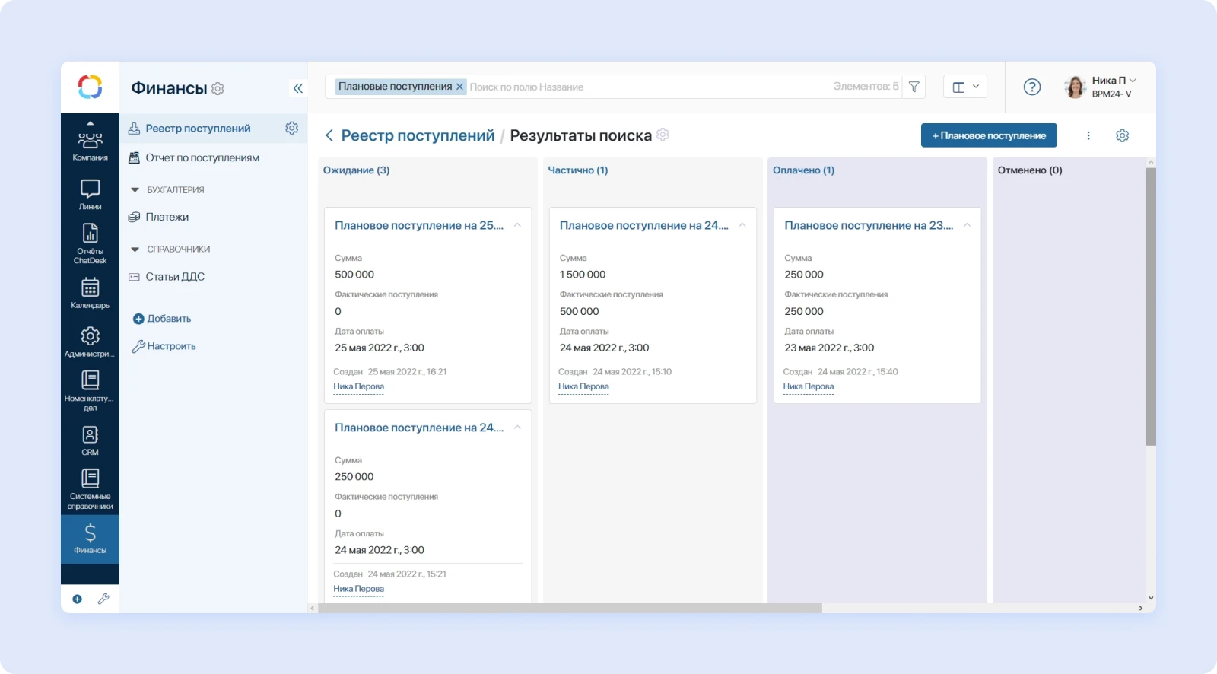Click the + Плановое поступление button

[989, 135]
